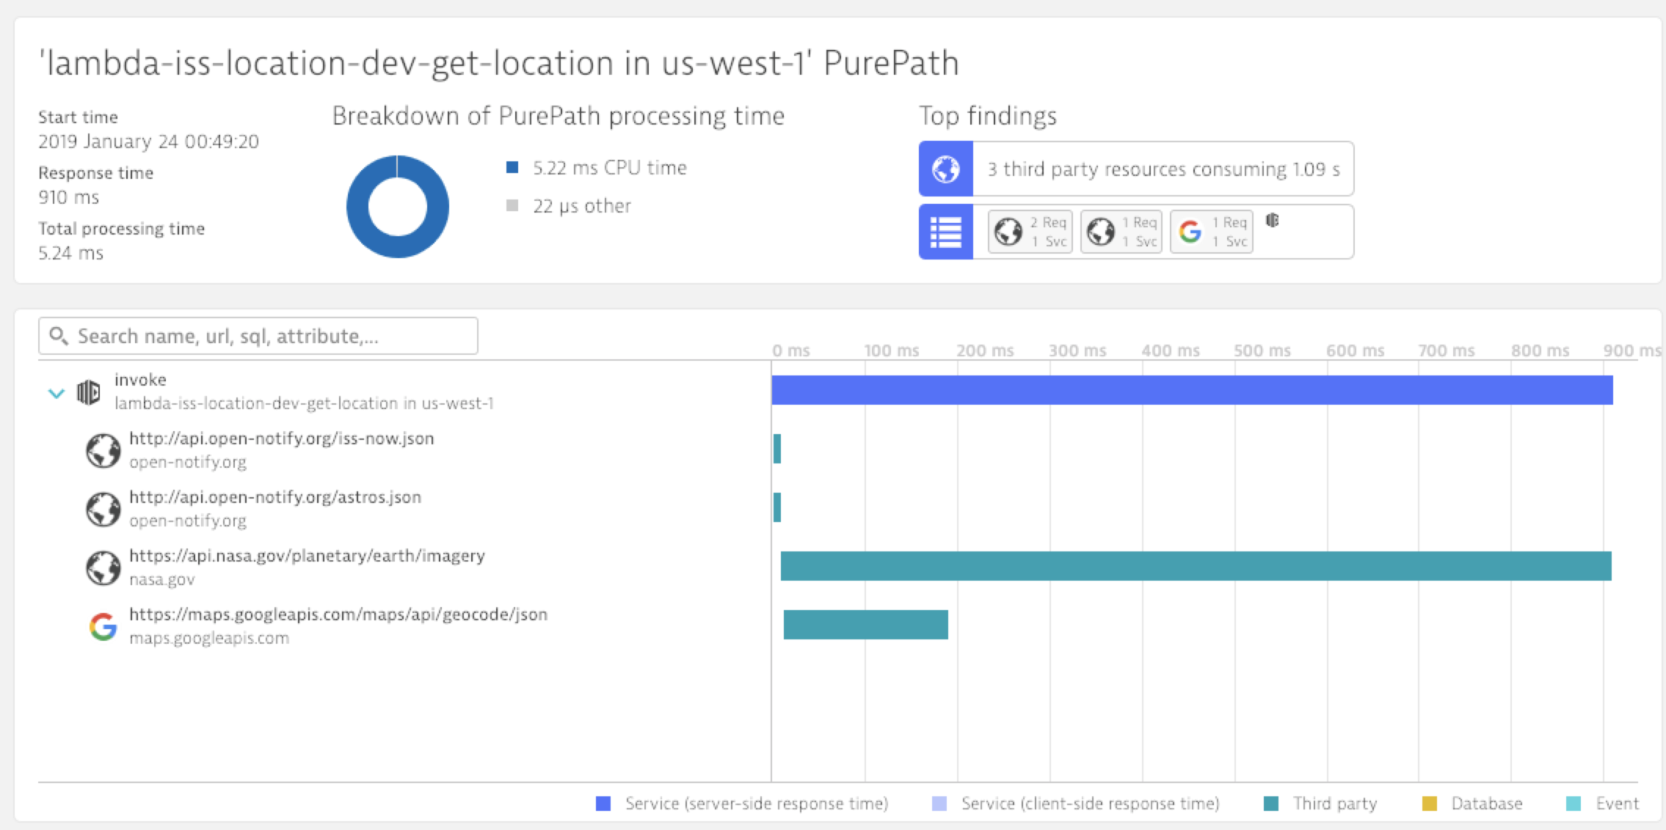Click the long nasa.gov timeline bar
The width and height of the screenshot is (1666, 830).
pos(1195,566)
